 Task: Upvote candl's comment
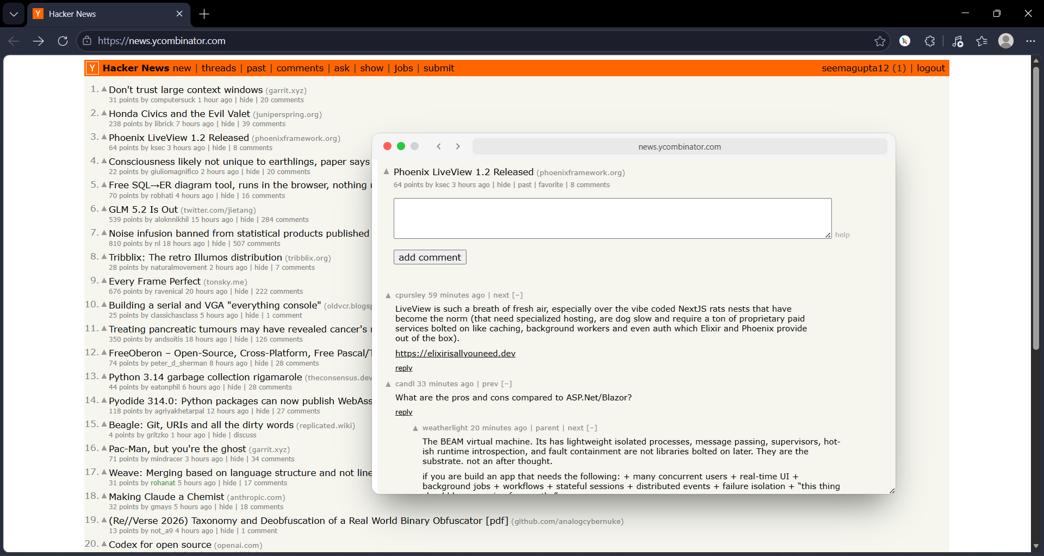[388, 384]
